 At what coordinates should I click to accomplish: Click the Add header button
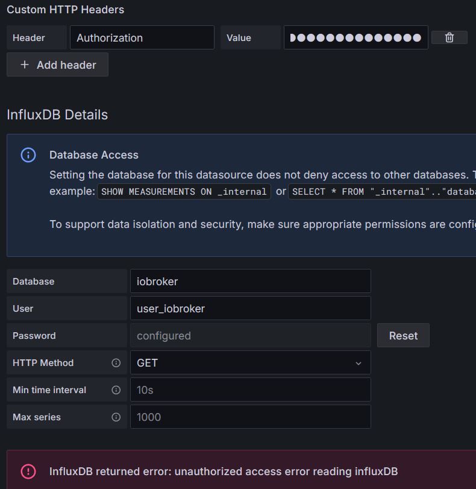(x=57, y=65)
